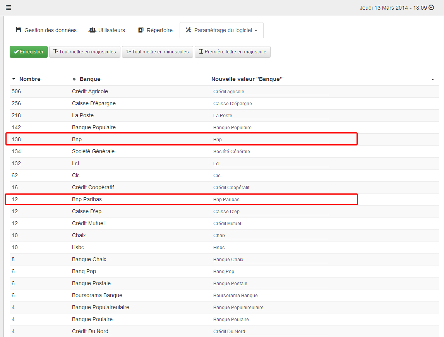Click the Banque Postale bank name cell

tap(91, 283)
